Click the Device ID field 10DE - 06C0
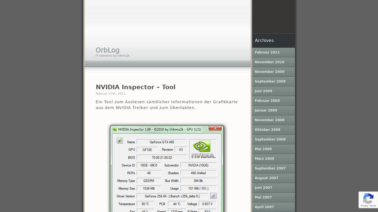This screenshot has width=378, height=212. click(x=149, y=165)
